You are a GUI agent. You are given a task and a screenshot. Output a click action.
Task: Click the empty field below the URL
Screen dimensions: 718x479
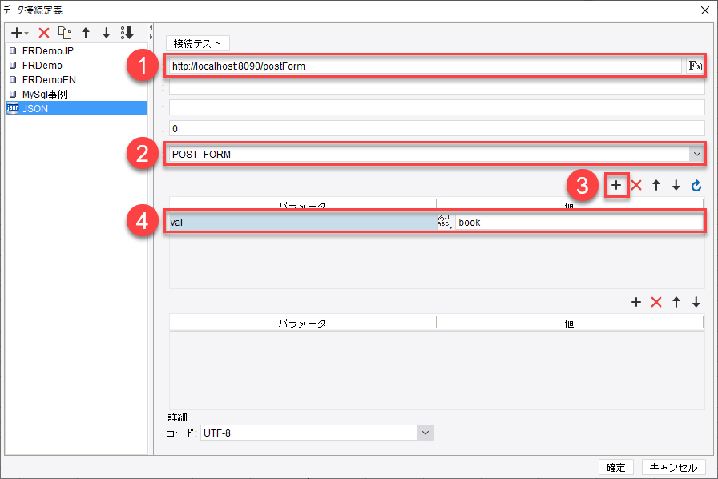(437, 87)
